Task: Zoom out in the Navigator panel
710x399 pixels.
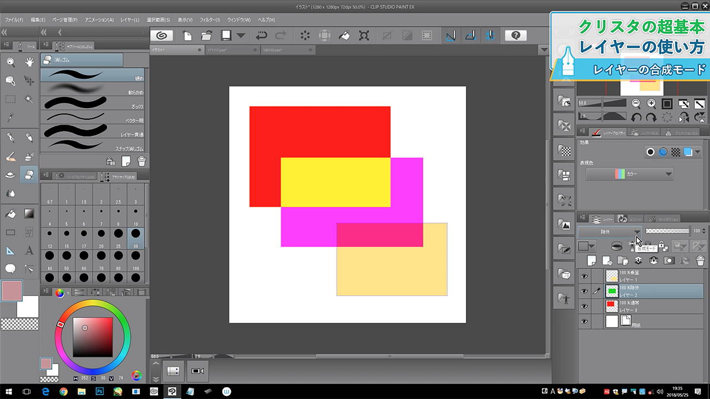Action: pos(636,104)
